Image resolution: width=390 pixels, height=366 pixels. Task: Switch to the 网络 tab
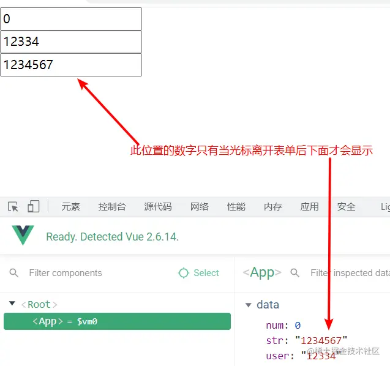pyautogui.click(x=199, y=207)
